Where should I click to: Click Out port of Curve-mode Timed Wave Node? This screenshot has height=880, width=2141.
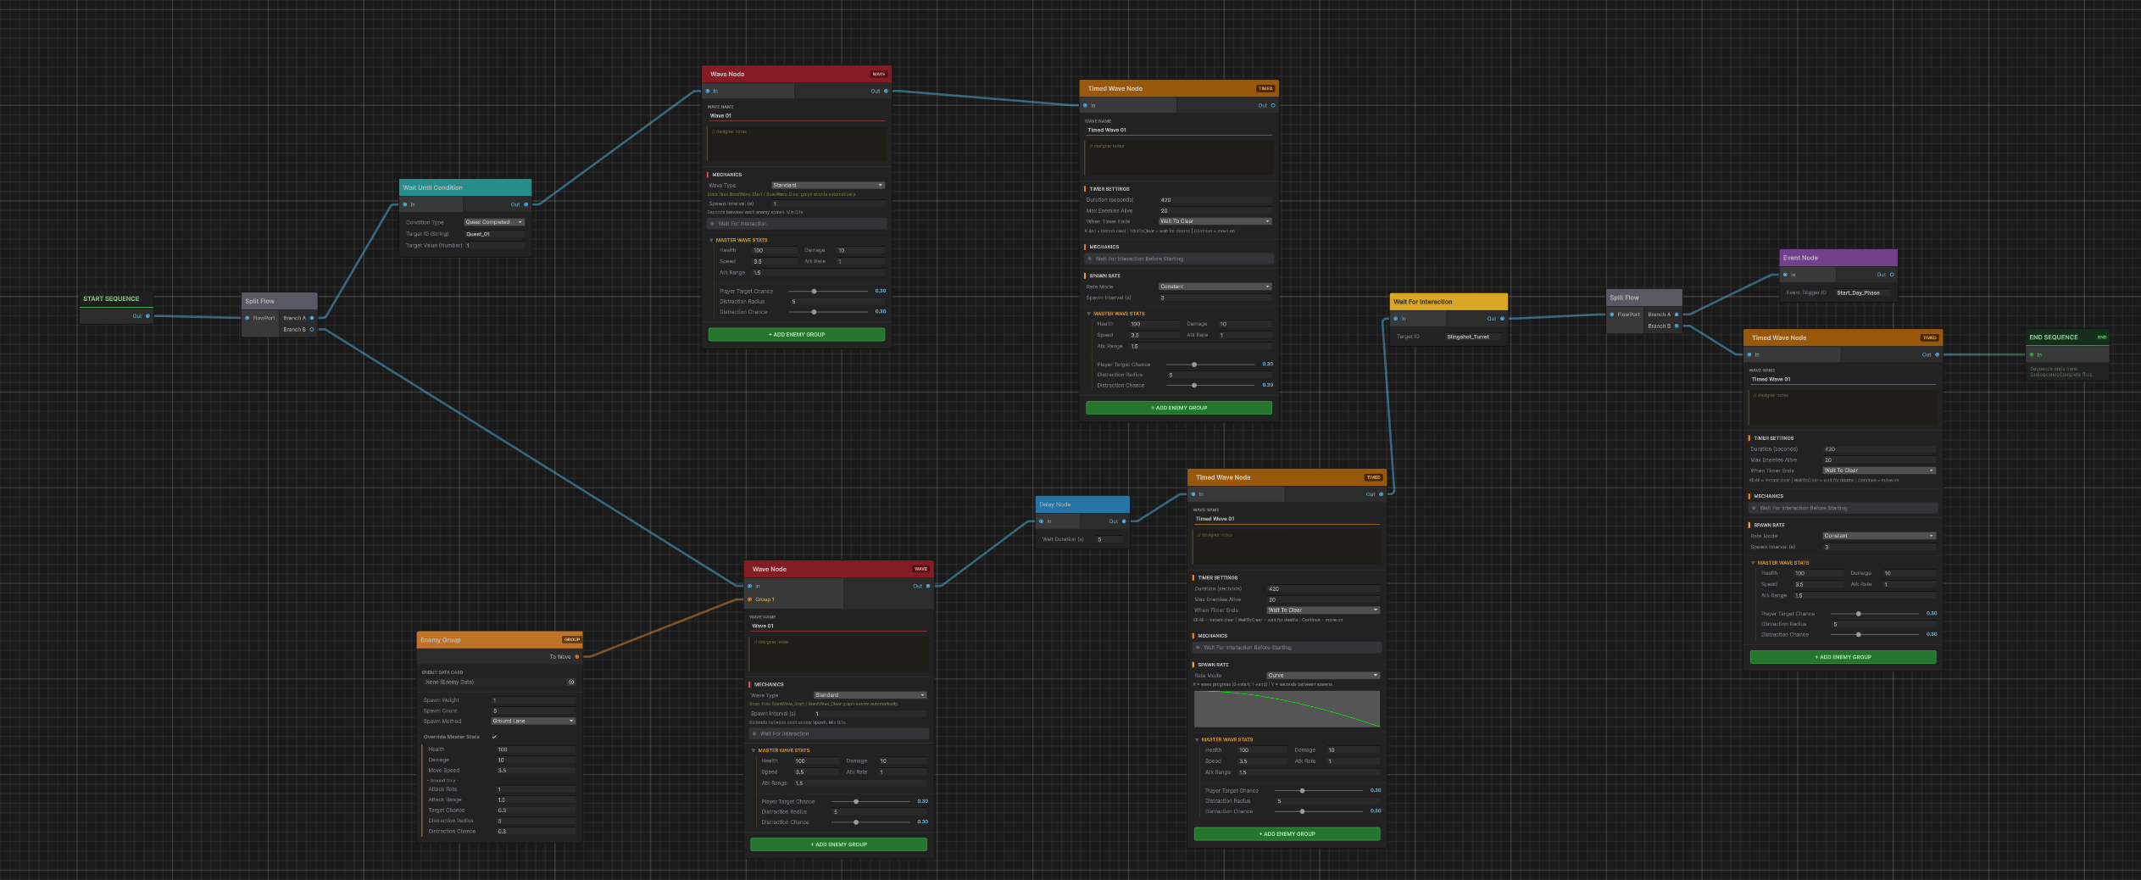pyautogui.click(x=1381, y=494)
